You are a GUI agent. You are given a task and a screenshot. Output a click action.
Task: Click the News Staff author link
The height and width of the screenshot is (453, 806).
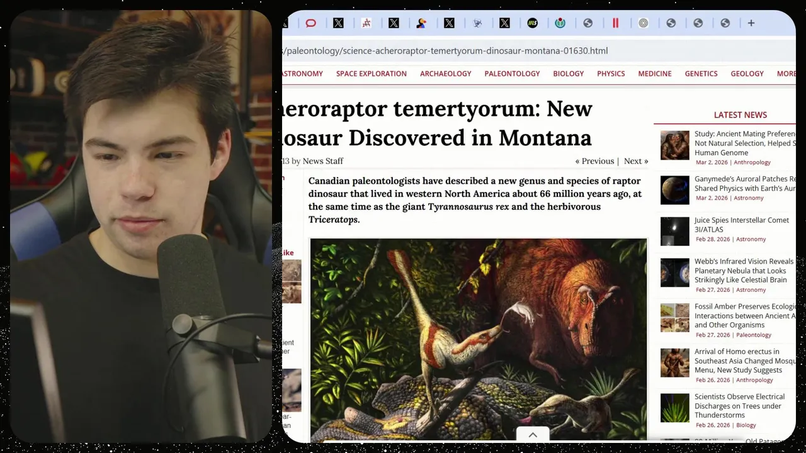pos(322,161)
